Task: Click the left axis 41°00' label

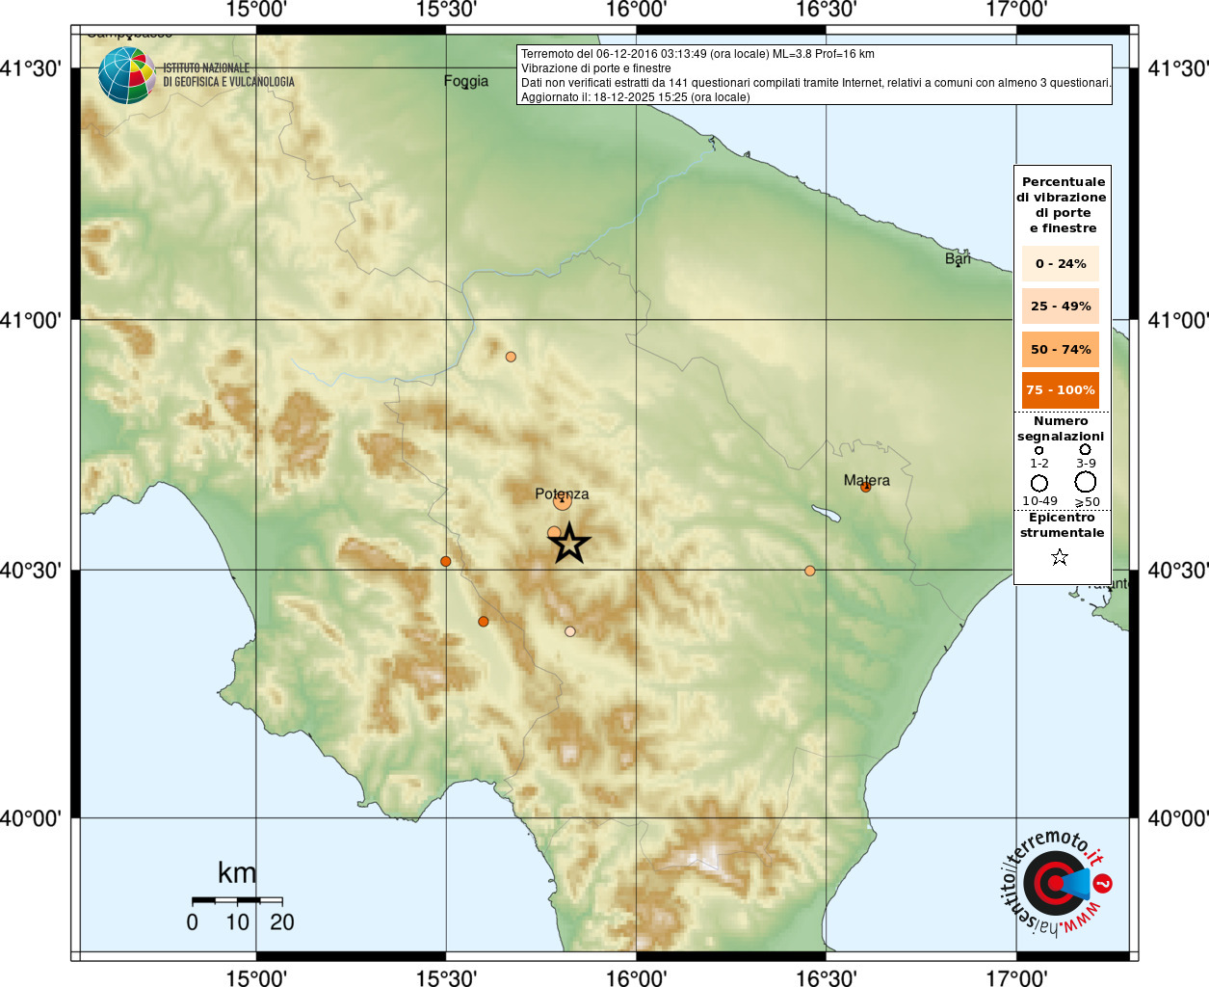Action: click(x=31, y=320)
